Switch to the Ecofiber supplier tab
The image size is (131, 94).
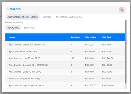[47, 17]
